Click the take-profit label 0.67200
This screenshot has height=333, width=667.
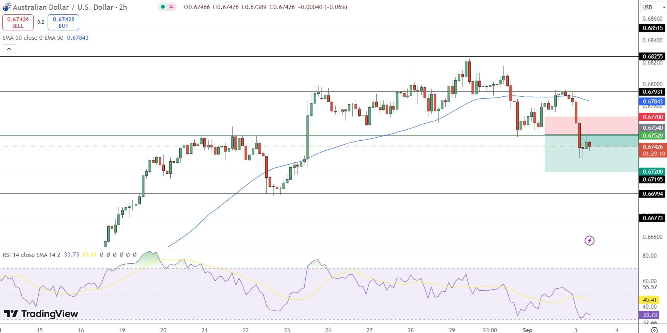(652, 172)
